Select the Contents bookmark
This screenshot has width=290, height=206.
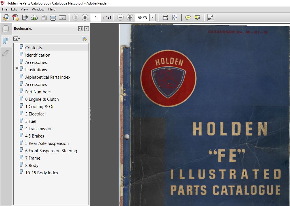(x=33, y=48)
